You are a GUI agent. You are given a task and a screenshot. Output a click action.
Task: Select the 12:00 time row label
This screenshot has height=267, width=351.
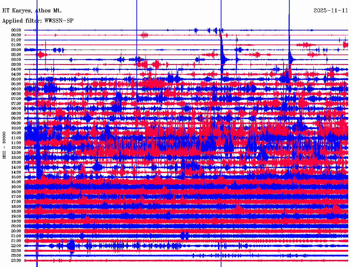pyautogui.click(x=16, y=148)
